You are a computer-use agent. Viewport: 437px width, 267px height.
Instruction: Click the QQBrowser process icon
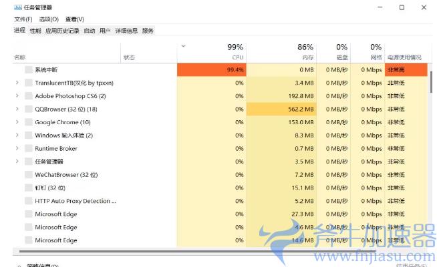tap(29, 109)
